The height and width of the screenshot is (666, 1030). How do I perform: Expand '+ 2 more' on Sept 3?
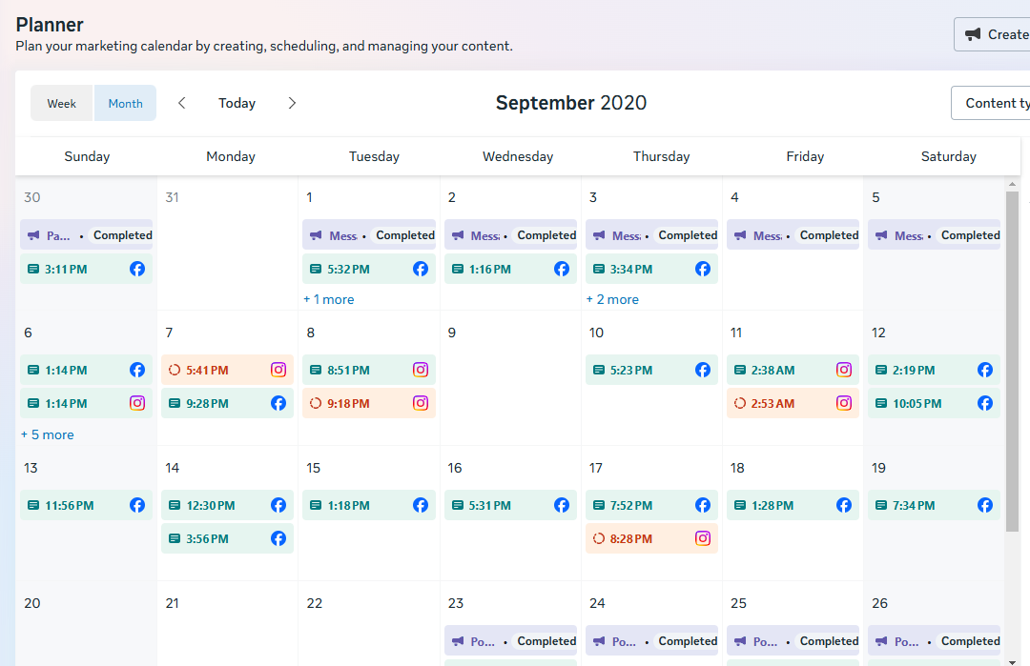coord(612,299)
